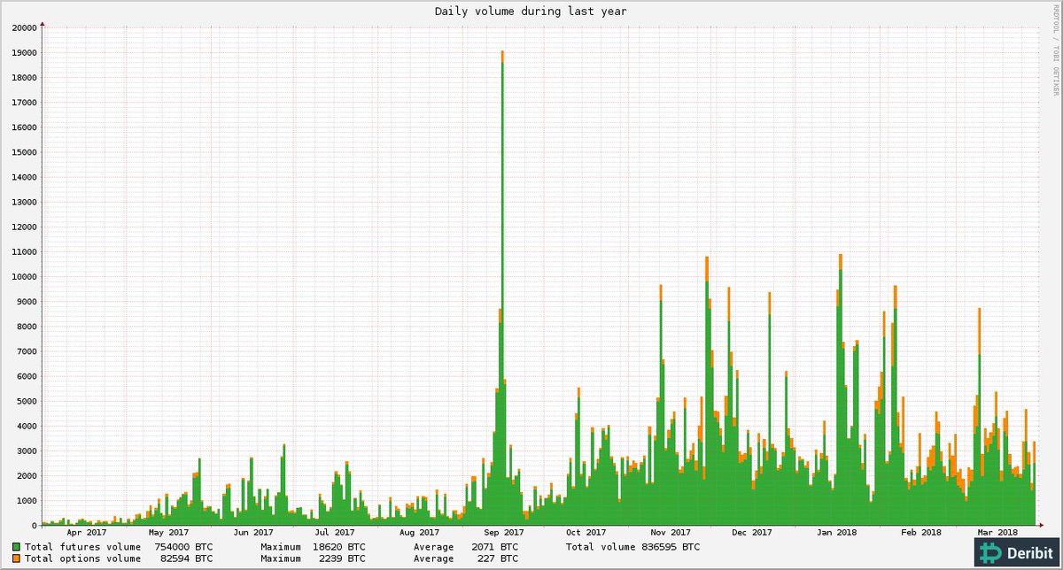Click the '11000' y-axis label
Viewport: 1063px width, 570px height.
click(x=24, y=251)
